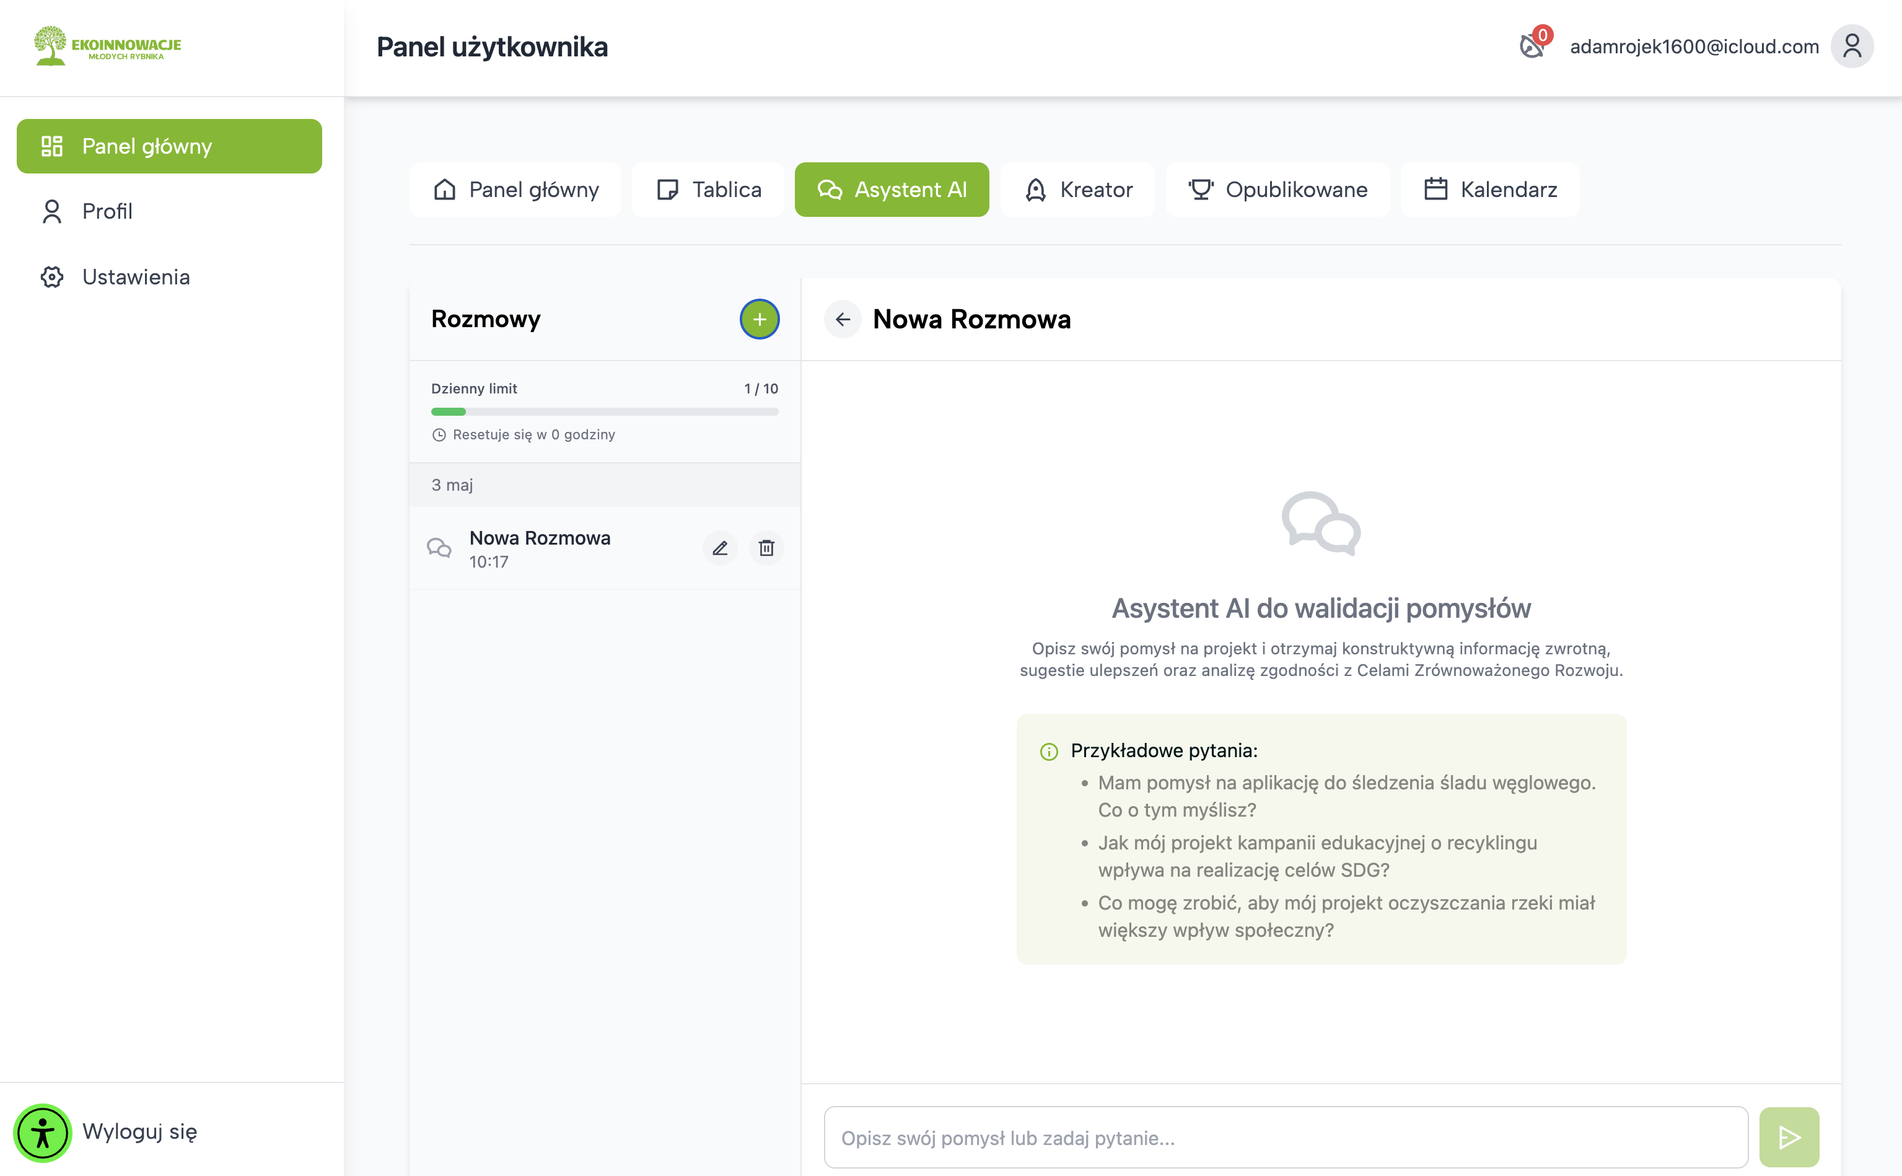Click the pencil icon to rename Nowa Rozmowa
The image size is (1902, 1176).
(719, 548)
